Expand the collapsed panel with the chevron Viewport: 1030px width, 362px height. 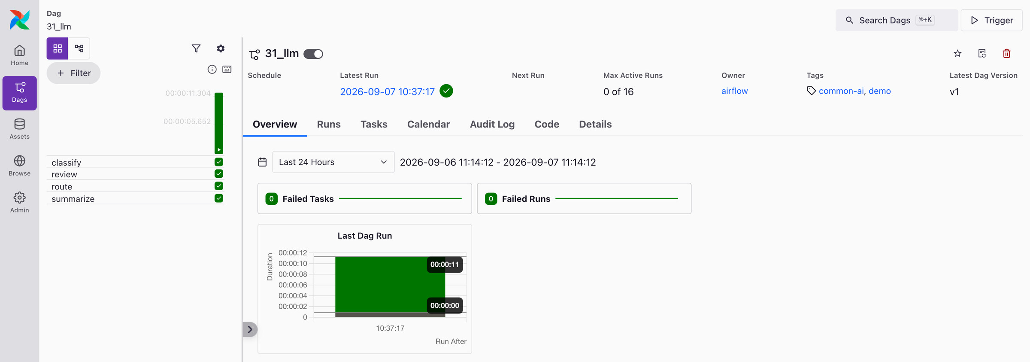(250, 329)
